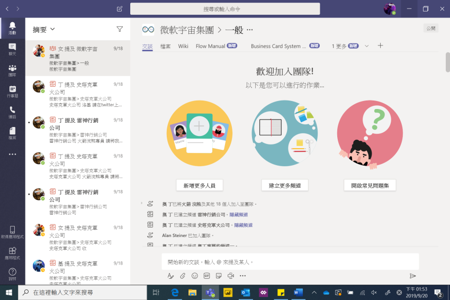Image resolution: width=450 pixels, height=300 pixels.
Task: Click the FAQ question mark illustration
Action: 370,135
